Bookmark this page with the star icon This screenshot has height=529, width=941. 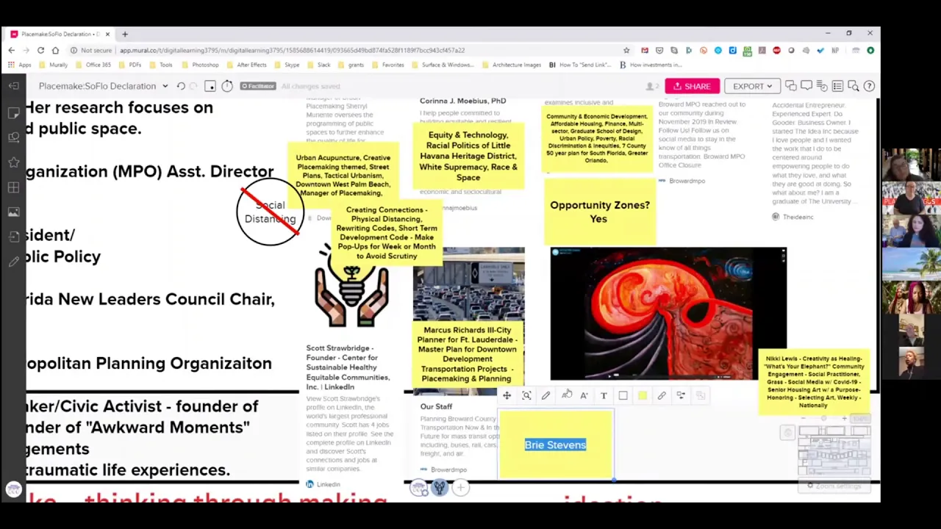point(626,50)
